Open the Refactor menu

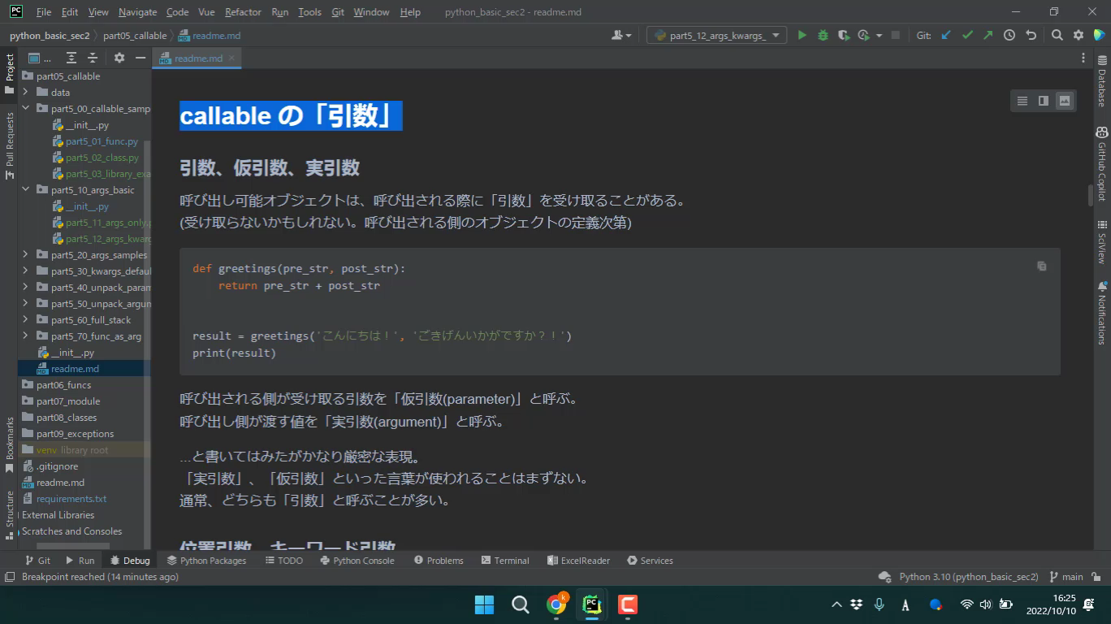tap(243, 12)
